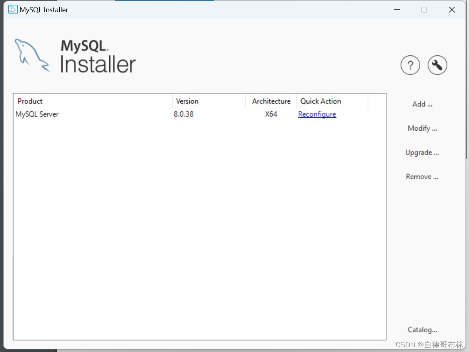The width and height of the screenshot is (469, 352).
Task: Click the Remove ... button
Action: point(422,177)
